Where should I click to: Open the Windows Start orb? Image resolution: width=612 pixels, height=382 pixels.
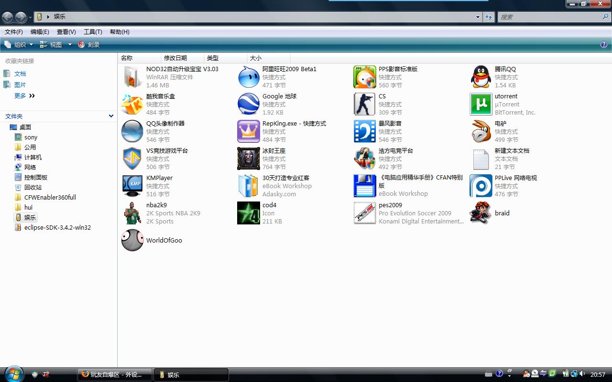click(13, 374)
